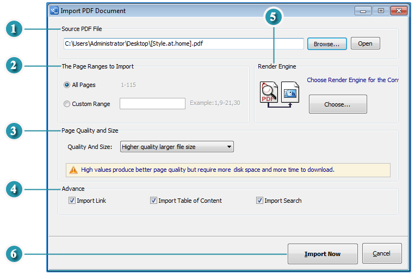This screenshot has width=415, height=274.
Task: Focus the Custom Range text field
Action: pyautogui.click(x=152, y=103)
